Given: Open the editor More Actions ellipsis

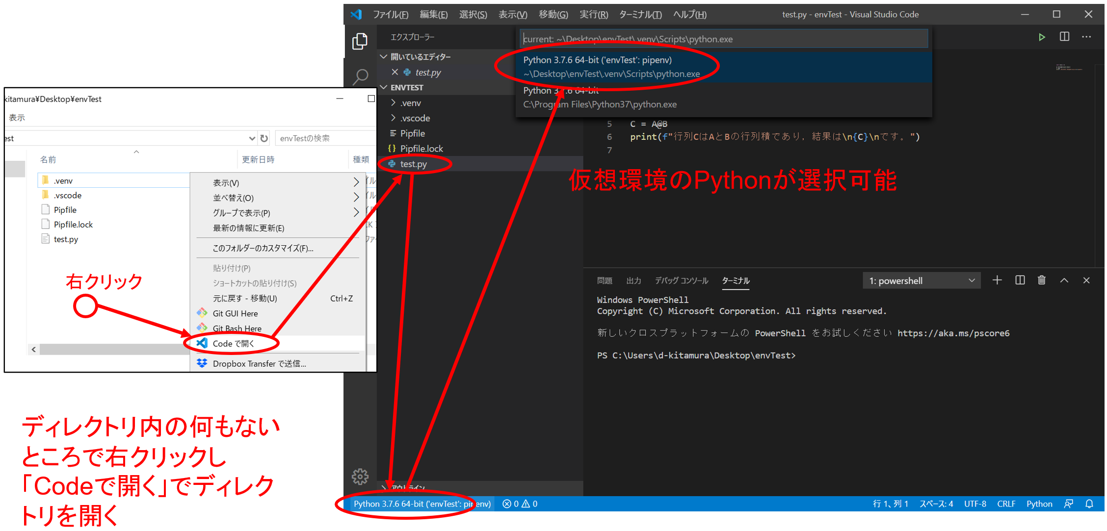Looking at the screenshot, I should (1086, 37).
